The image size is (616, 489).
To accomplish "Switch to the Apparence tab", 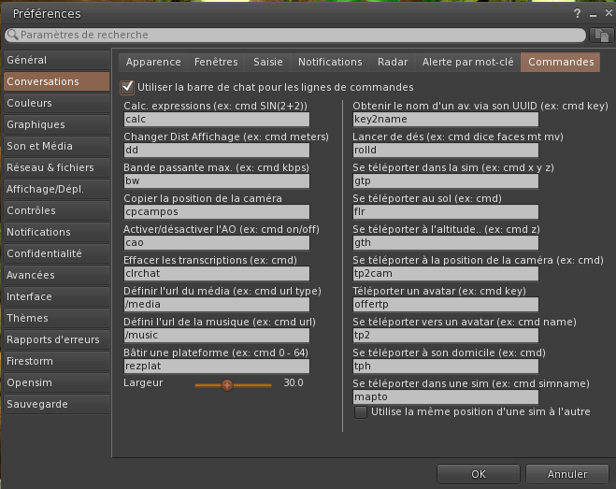I will [153, 62].
